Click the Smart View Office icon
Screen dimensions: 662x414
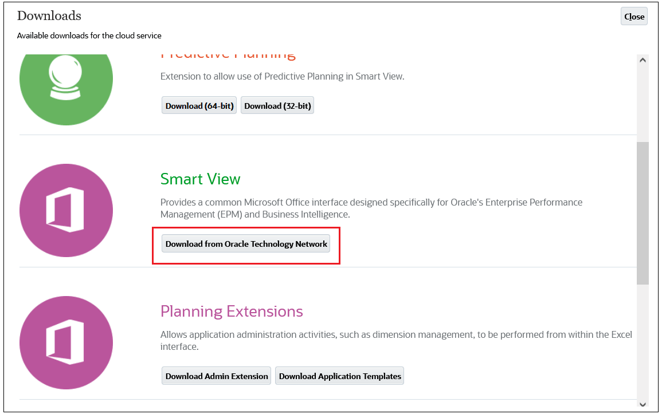[x=66, y=210]
